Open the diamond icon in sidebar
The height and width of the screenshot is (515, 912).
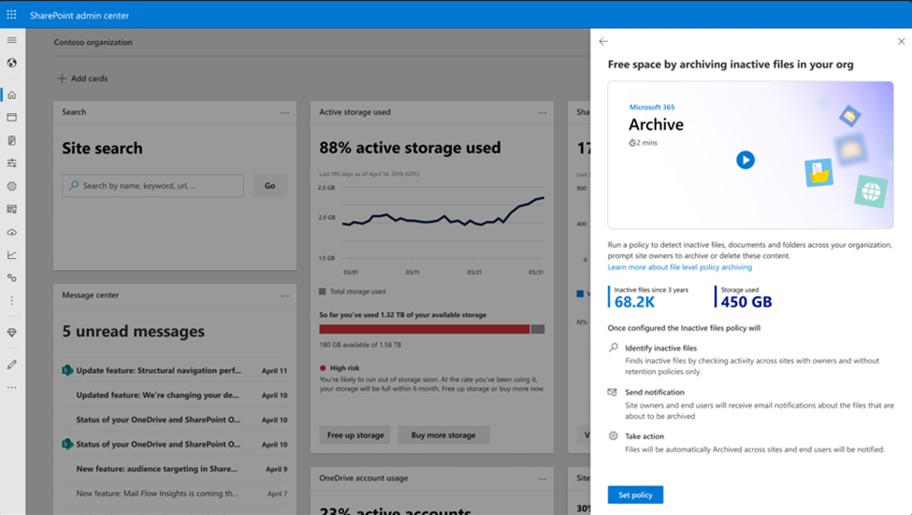click(11, 333)
